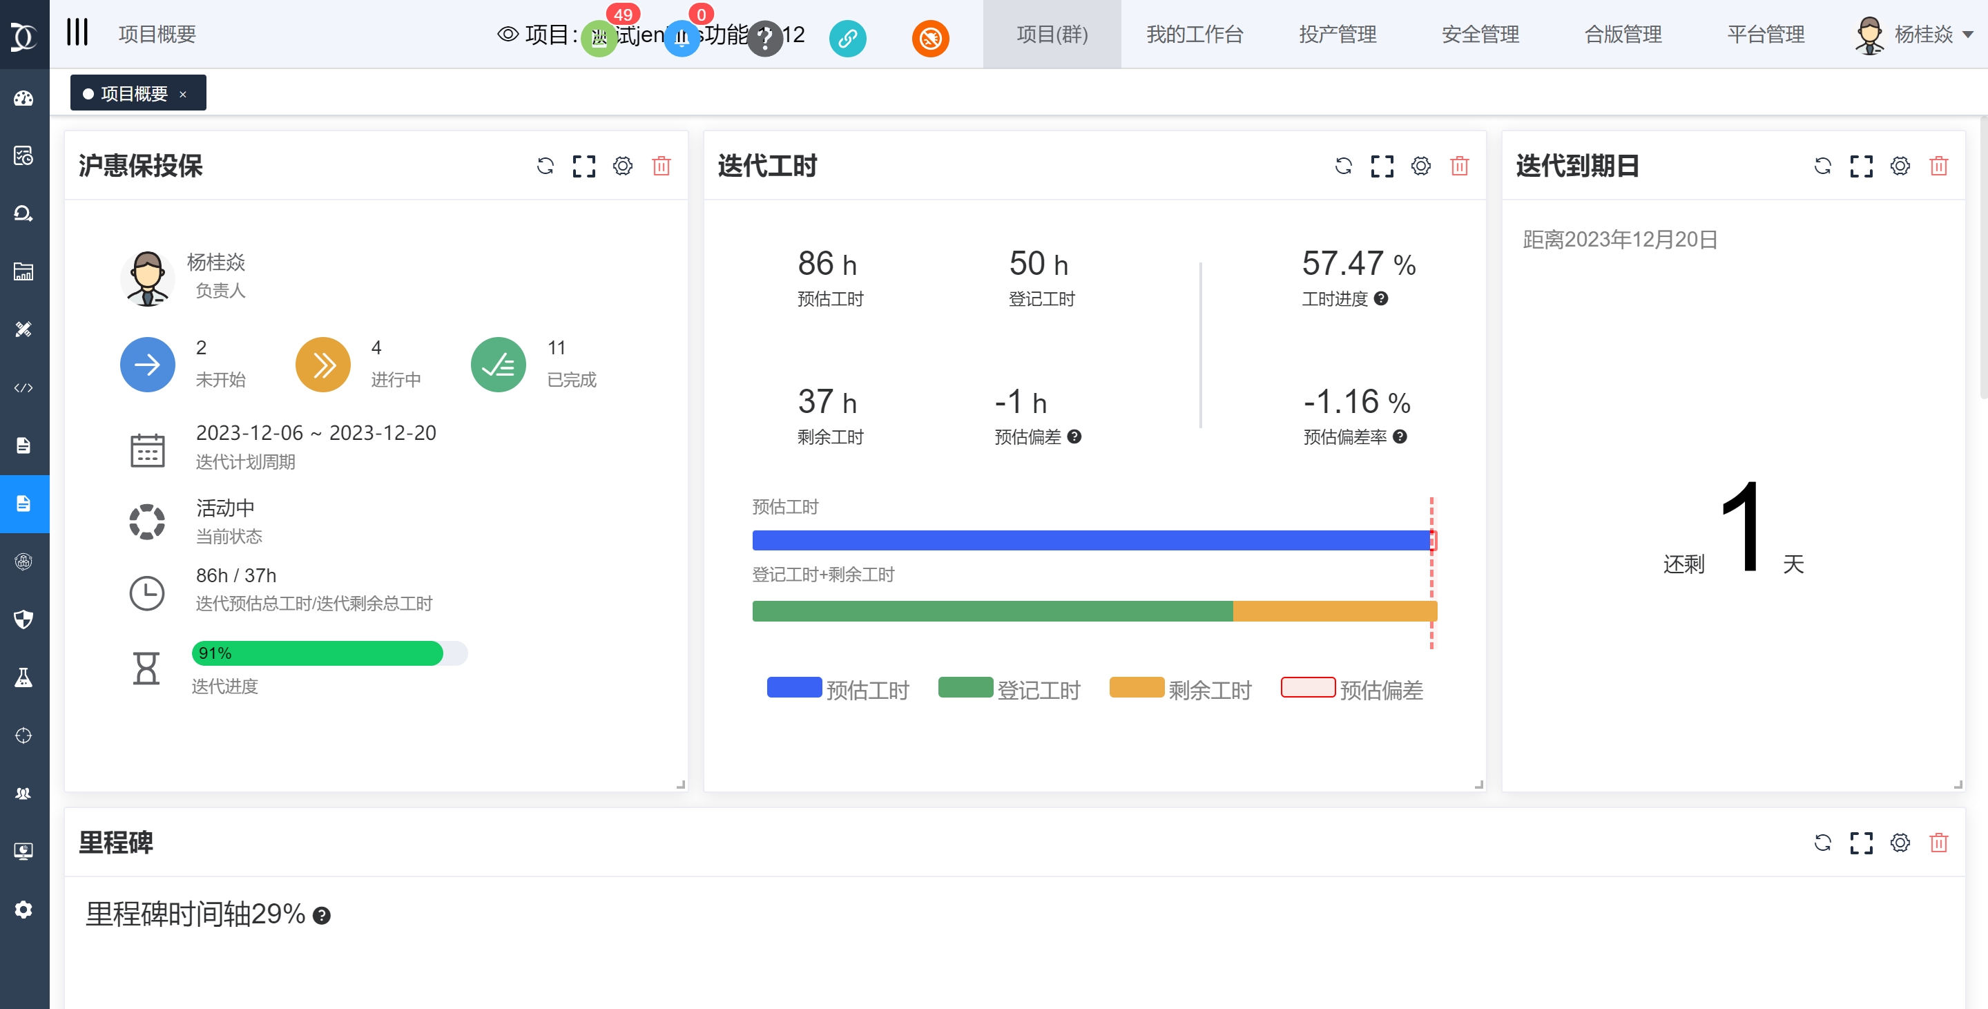Image resolution: width=1988 pixels, height=1009 pixels.
Task: Collapse sidebar using three-bar menu icon
Action: (x=77, y=33)
